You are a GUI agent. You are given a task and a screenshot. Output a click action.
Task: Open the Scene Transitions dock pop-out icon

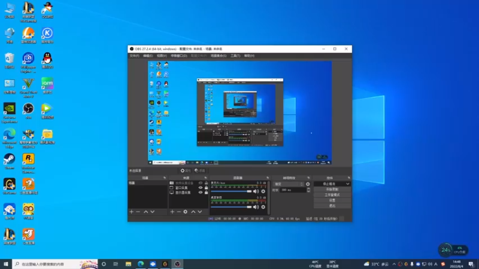(x=308, y=178)
